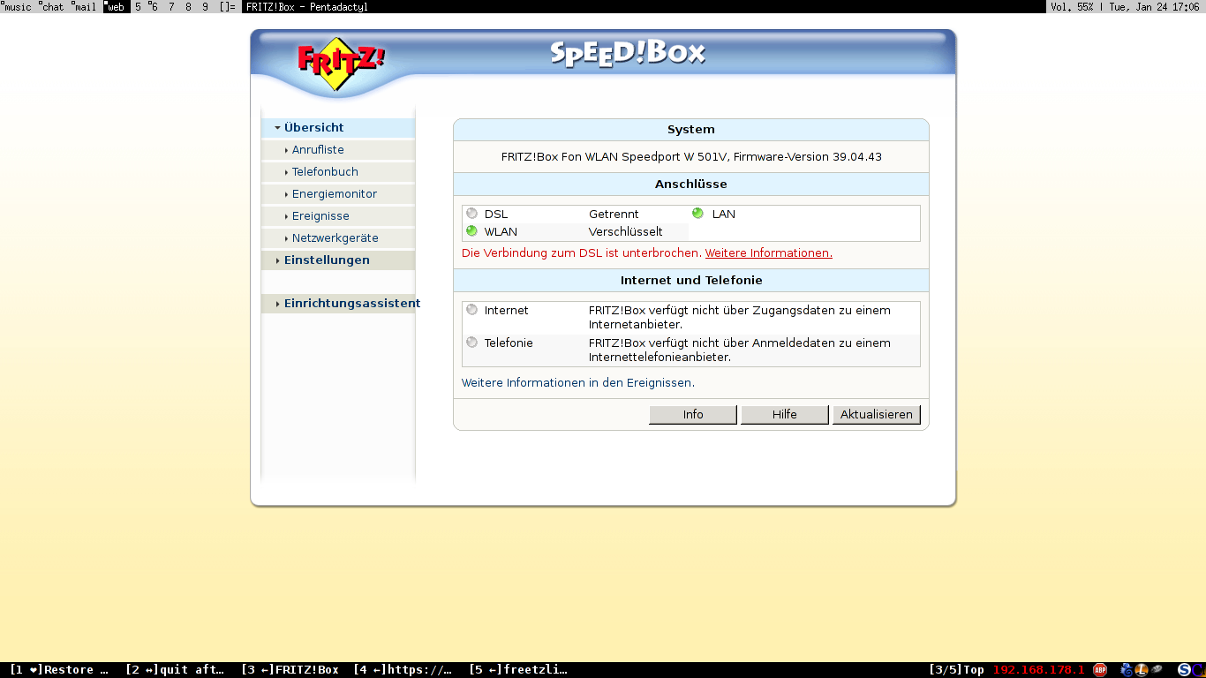Switch to the chat workspace tag
This screenshot has width=1206, height=678.
pyautogui.click(x=52, y=6)
